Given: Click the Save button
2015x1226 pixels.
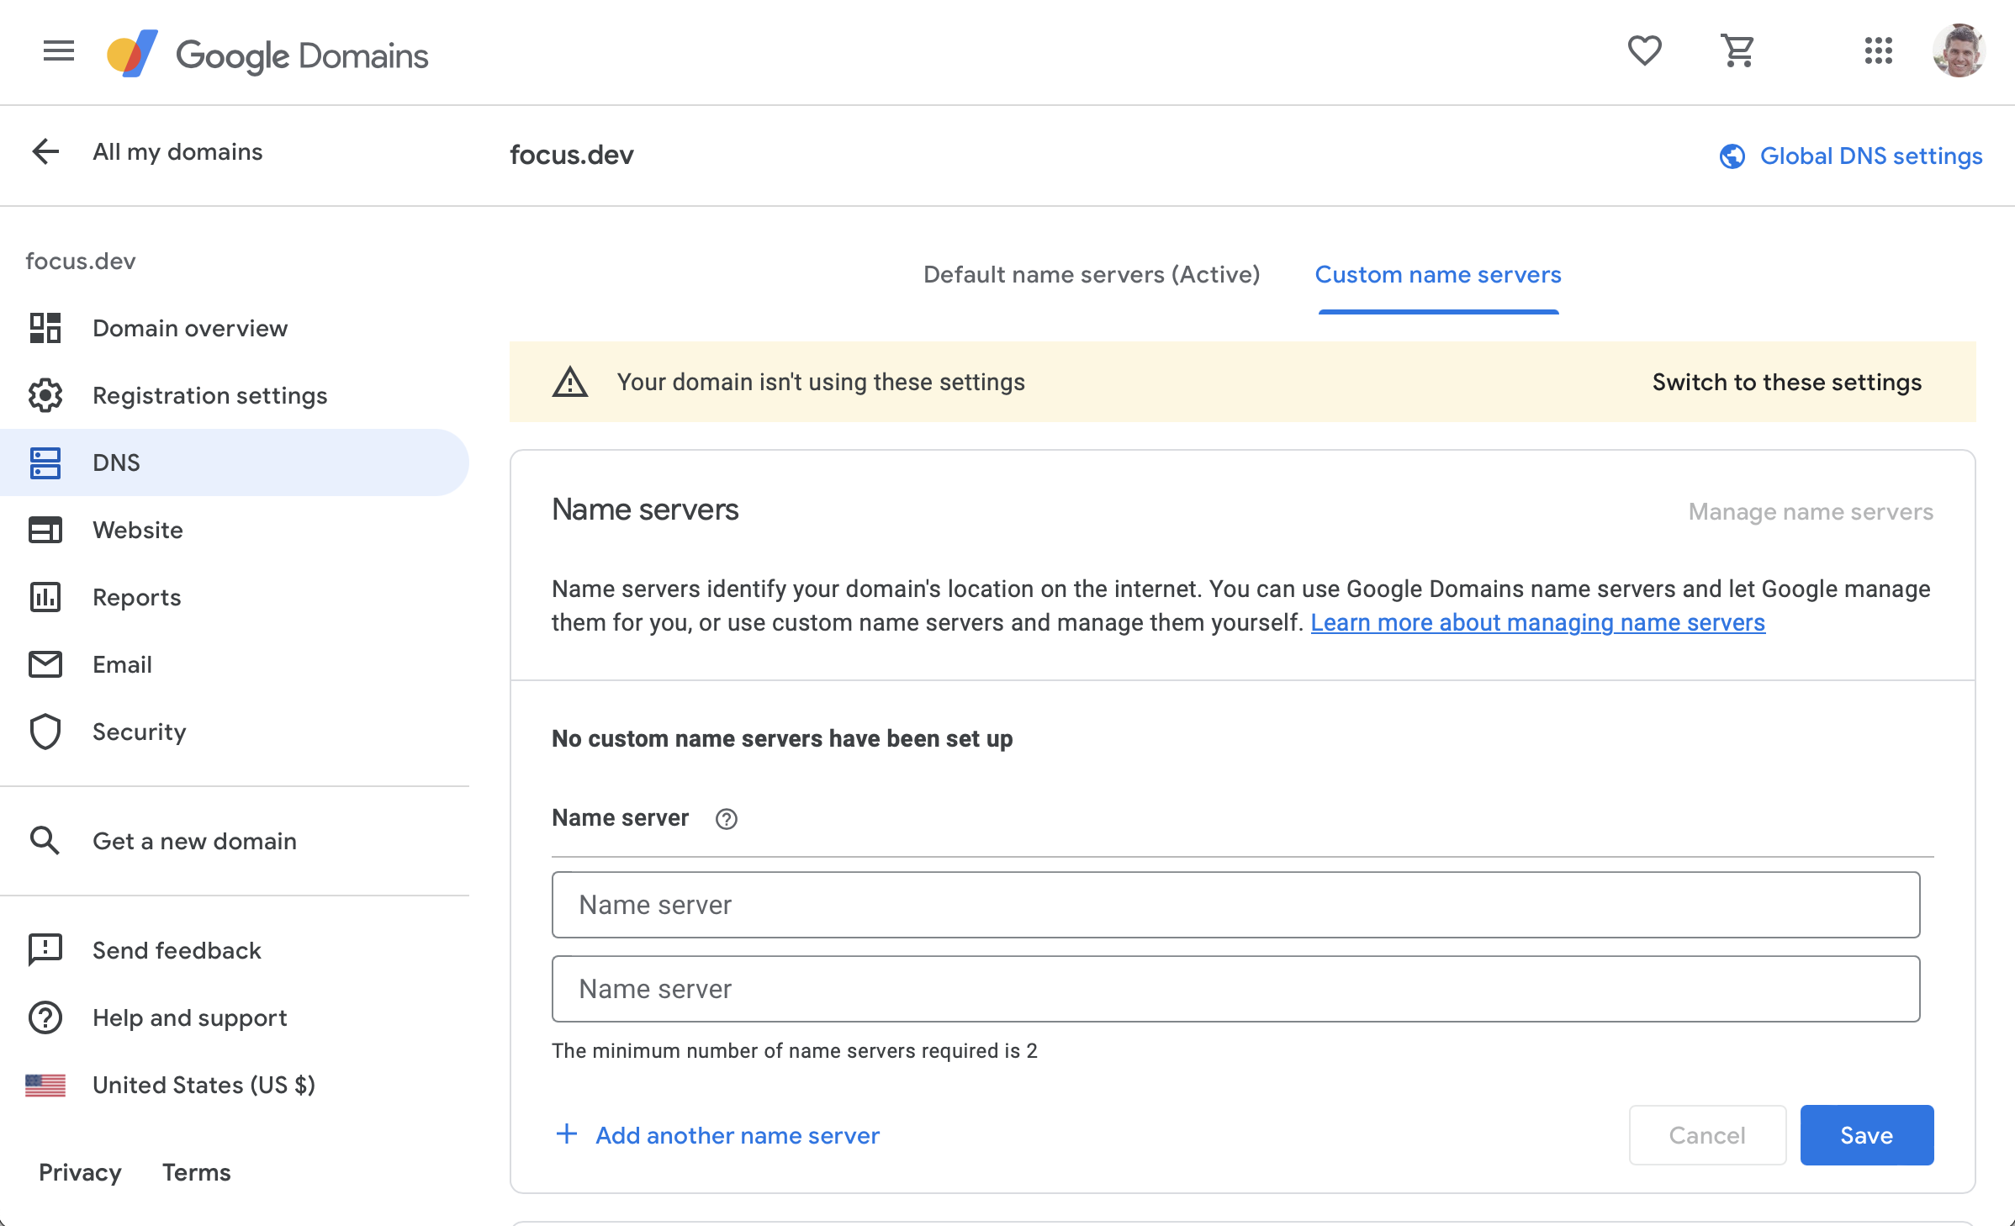Looking at the screenshot, I should 1867,1135.
